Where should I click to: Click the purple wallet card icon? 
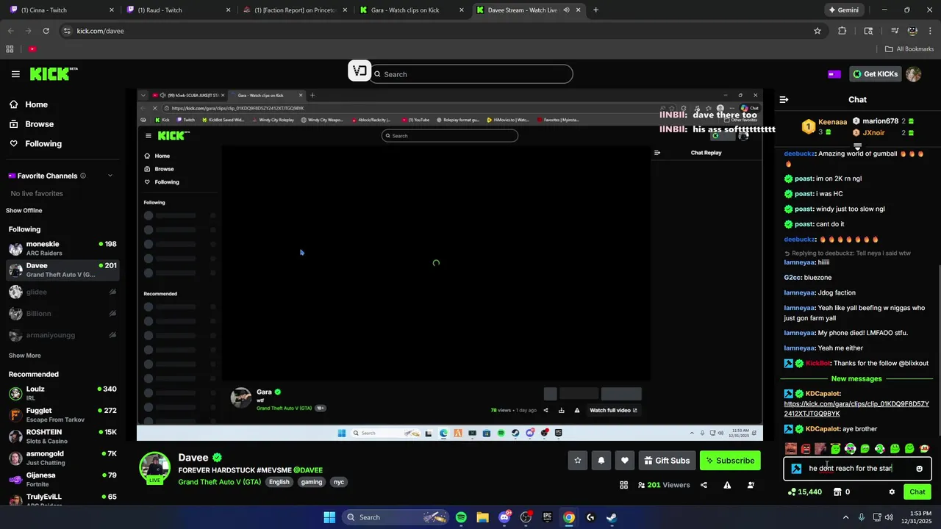(x=834, y=74)
